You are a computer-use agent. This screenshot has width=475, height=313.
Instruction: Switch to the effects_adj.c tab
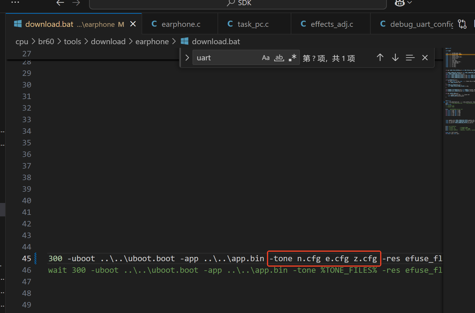tap(331, 24)
